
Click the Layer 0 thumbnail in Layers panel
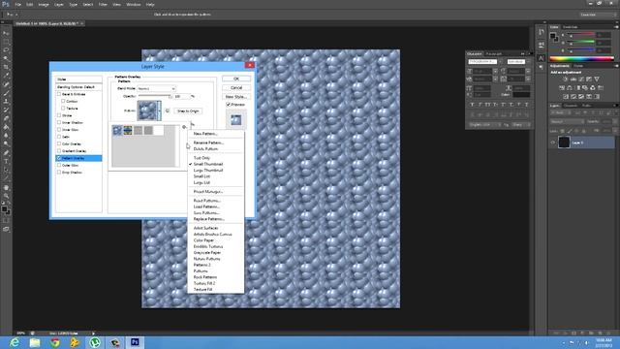coord(564,143)
